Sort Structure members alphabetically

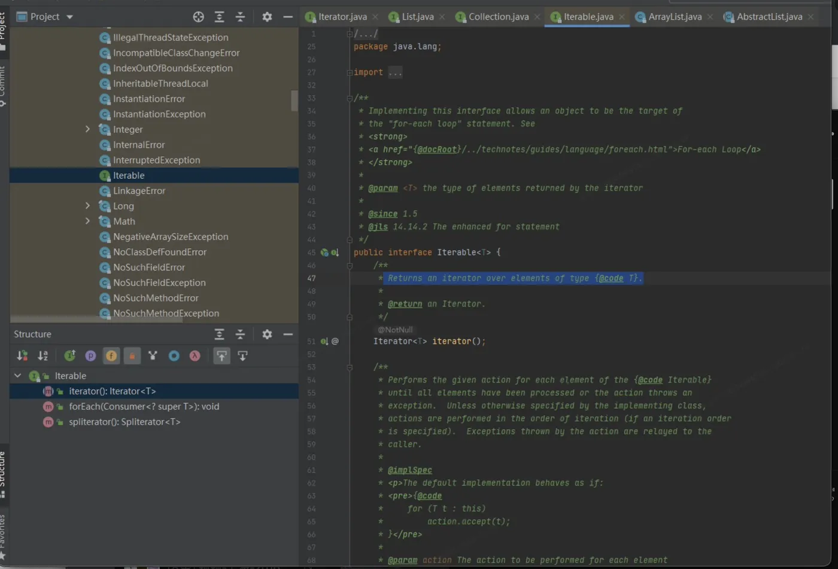click(x=43, y=356)
